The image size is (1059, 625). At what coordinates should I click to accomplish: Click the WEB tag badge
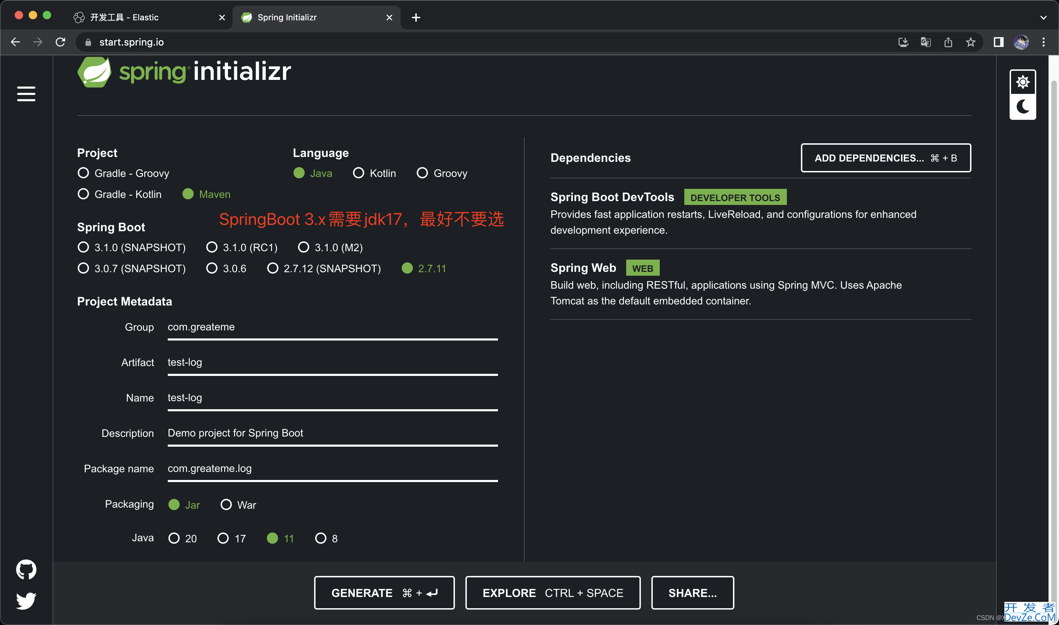point(642,268)
